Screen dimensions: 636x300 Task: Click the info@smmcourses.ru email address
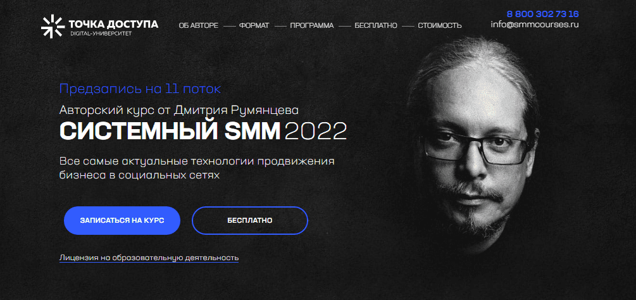click(x=535, y=24)
